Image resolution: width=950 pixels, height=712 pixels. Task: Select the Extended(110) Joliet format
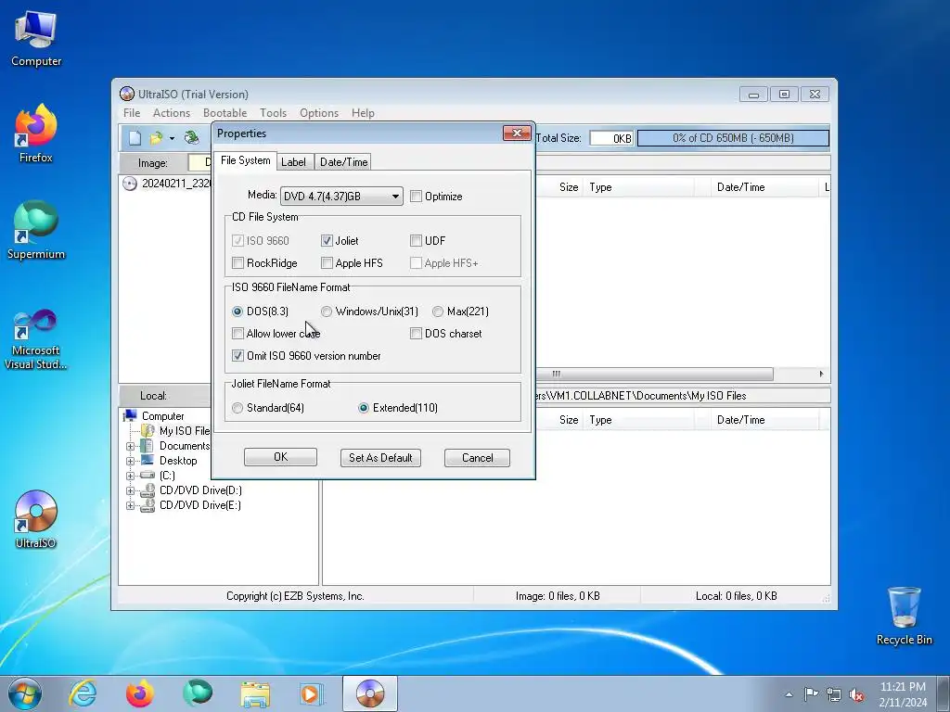coord(364,408)
